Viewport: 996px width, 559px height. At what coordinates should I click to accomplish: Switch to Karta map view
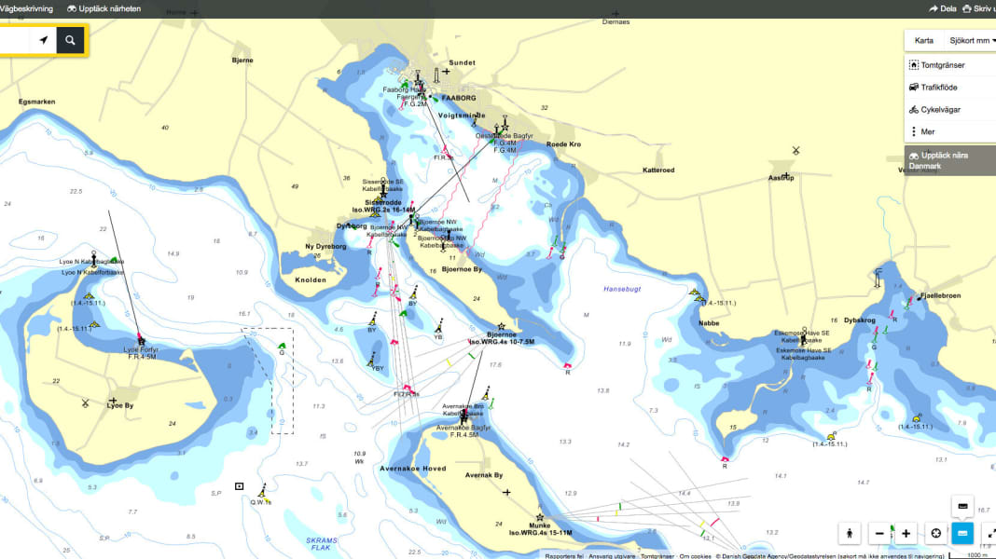pos(923,41)
